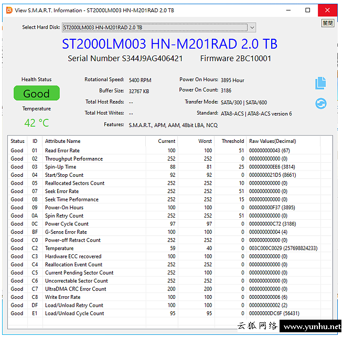Viewport: 343px width, 338px height.
Task: Select the Spin Retry Count row
Action: [x=170, y=216]
